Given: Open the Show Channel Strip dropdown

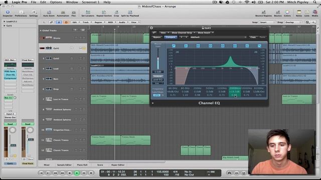Looking at the screenshot, I should tap(183, 32).
